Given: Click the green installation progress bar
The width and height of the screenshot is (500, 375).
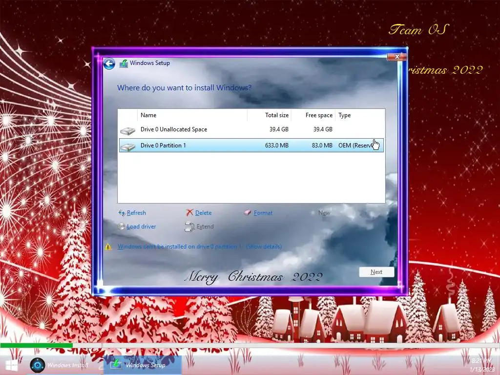Looking at the screenshot, I should [x=36, y=345].
